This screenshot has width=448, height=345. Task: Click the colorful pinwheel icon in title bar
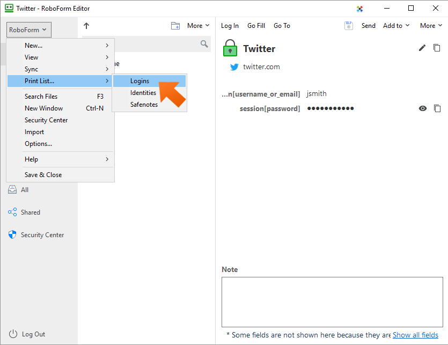359,9
